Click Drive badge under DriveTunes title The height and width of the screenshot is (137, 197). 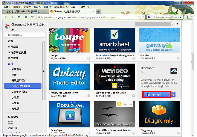pyautogui.click(x=142, y=72)
